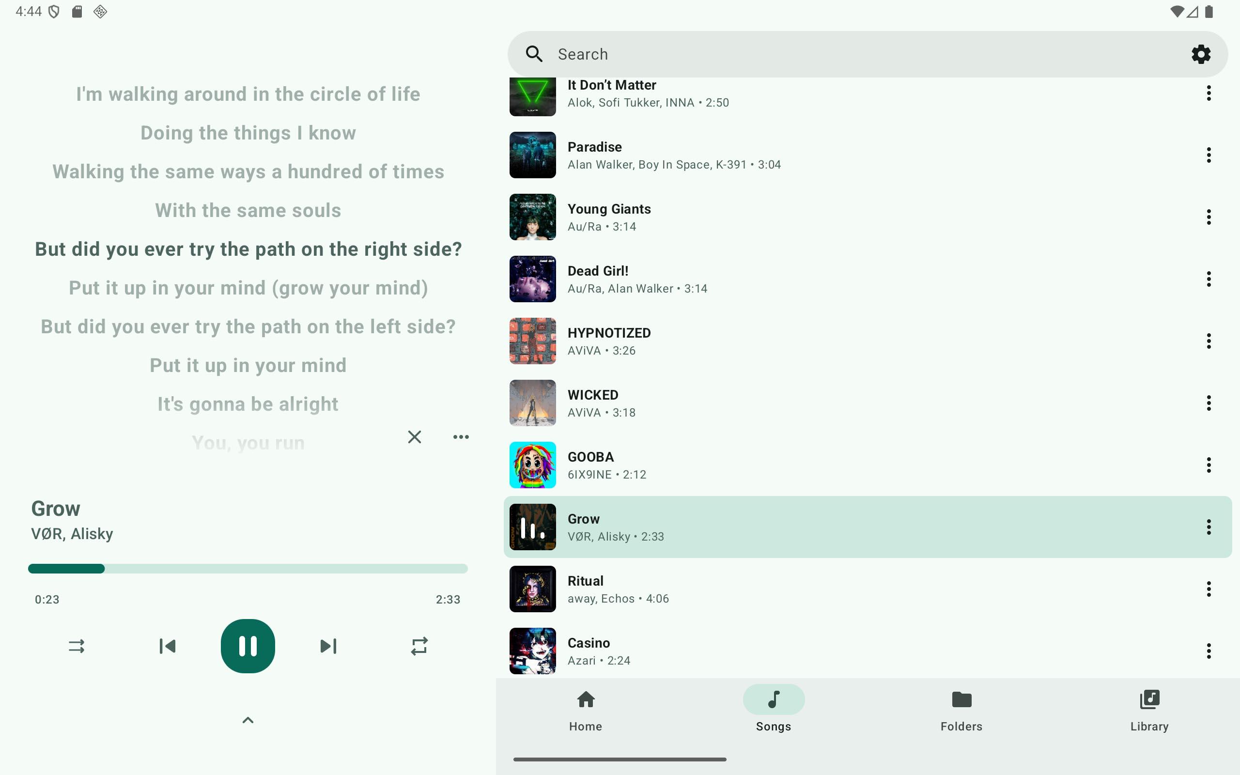Close the lyrics view
Viewport: 1240px width, 775px height.
click(x=414, y=437)
